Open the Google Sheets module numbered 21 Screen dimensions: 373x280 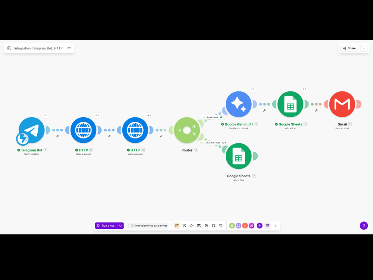click(x=291, y=104)
